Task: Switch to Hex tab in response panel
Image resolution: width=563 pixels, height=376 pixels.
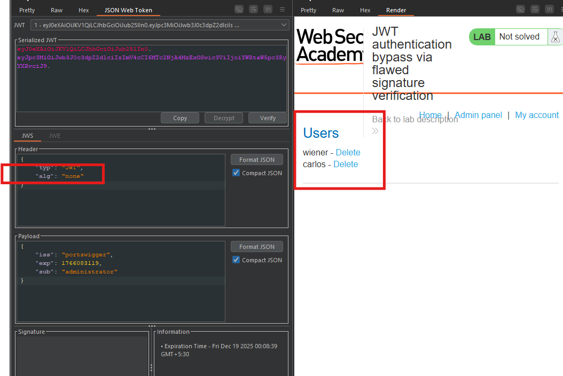Action: tap(365, 10)
